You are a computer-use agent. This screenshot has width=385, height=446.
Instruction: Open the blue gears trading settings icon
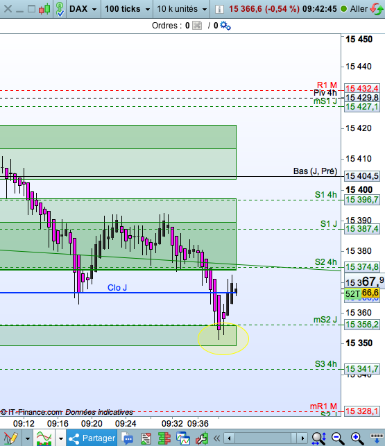point(225,26)
